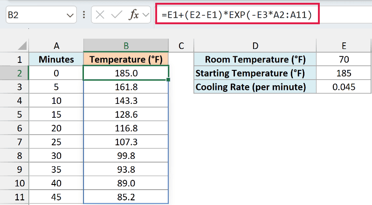This screenshot has width=372, height=205.
Task: Click Minutes cell with value 0
Action: tap(56, 73)
